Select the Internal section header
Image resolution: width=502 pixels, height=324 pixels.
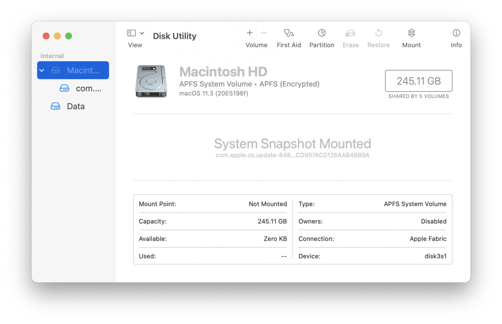click(52, 56)
